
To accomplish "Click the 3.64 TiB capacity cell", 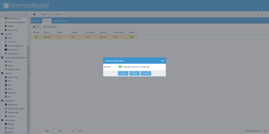I will click(105, 37).
